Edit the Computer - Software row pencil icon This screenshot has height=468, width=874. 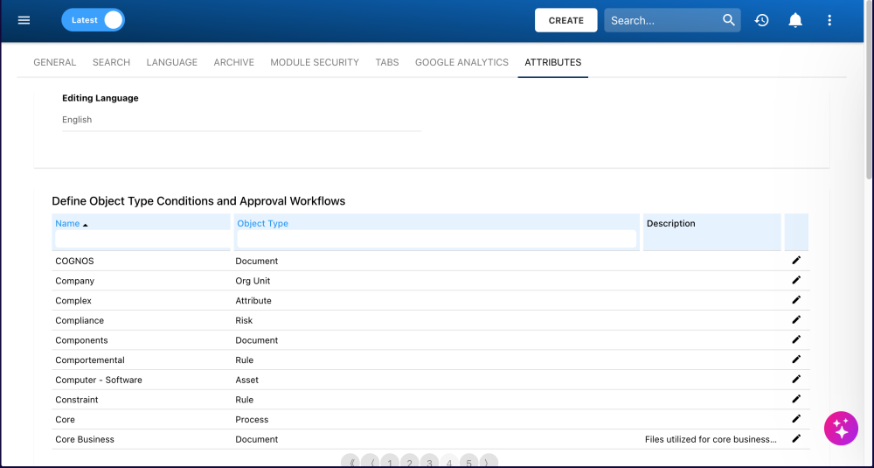(x=796, y=380)
